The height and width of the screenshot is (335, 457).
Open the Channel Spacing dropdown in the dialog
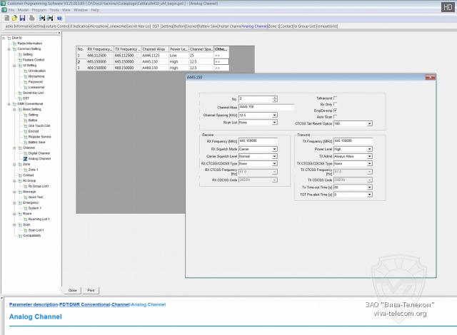point(274,115)
